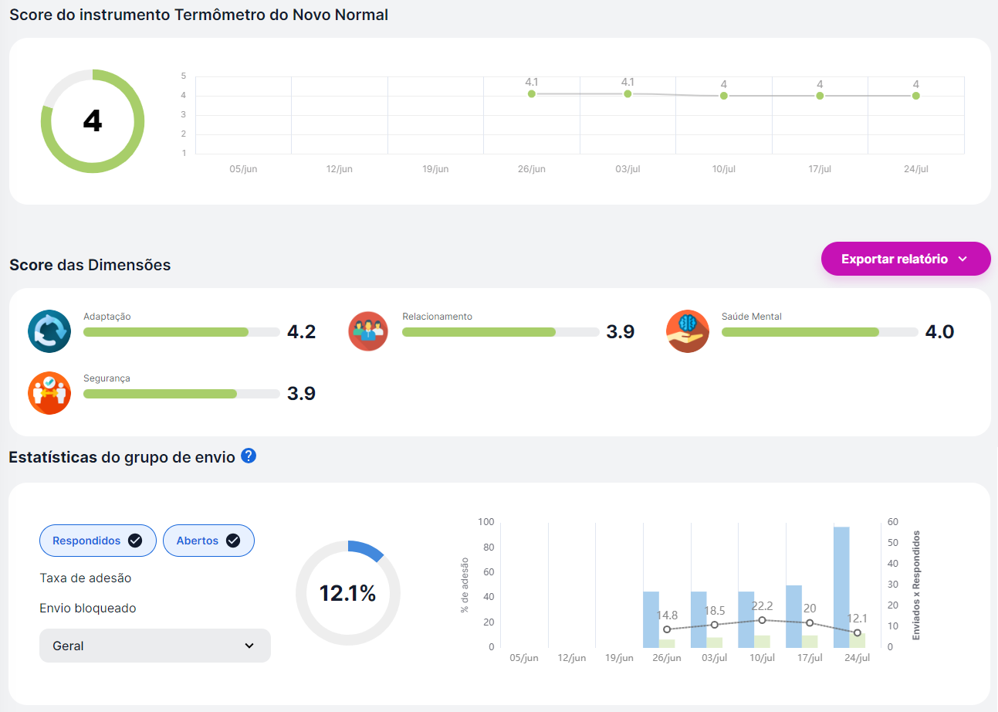This screenshot has width=998, height=712.
Task: Open the Estatísticas help question mark icon
Action: click(x=248, y=456)
